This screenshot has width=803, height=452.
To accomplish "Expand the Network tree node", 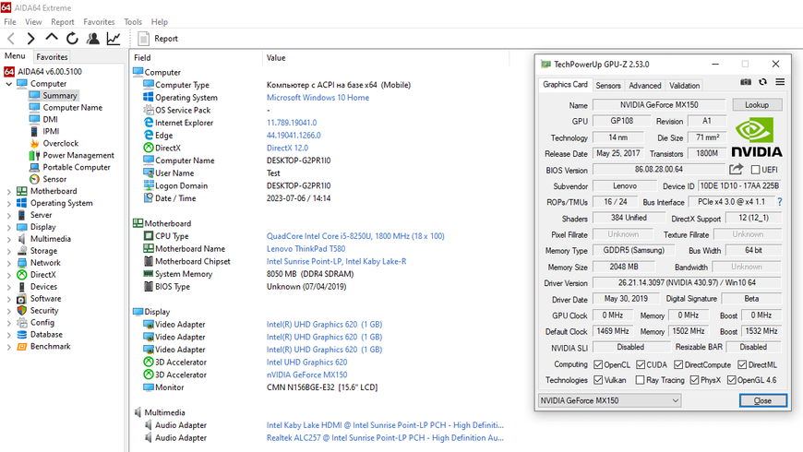I will [8, 263].
